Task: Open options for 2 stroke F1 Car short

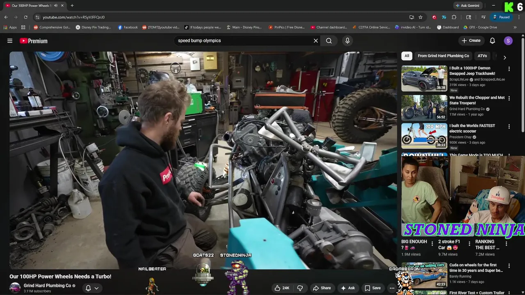Action: coord(469,244)
